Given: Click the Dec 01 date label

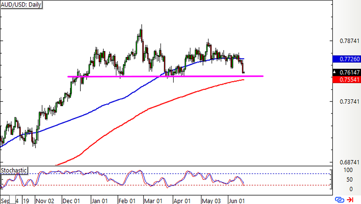Looking at the screenshot, I should [x=71, y=201].
